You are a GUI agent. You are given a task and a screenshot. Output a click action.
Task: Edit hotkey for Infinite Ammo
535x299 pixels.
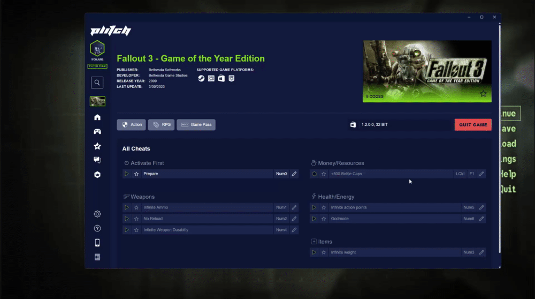coord(294,207)
